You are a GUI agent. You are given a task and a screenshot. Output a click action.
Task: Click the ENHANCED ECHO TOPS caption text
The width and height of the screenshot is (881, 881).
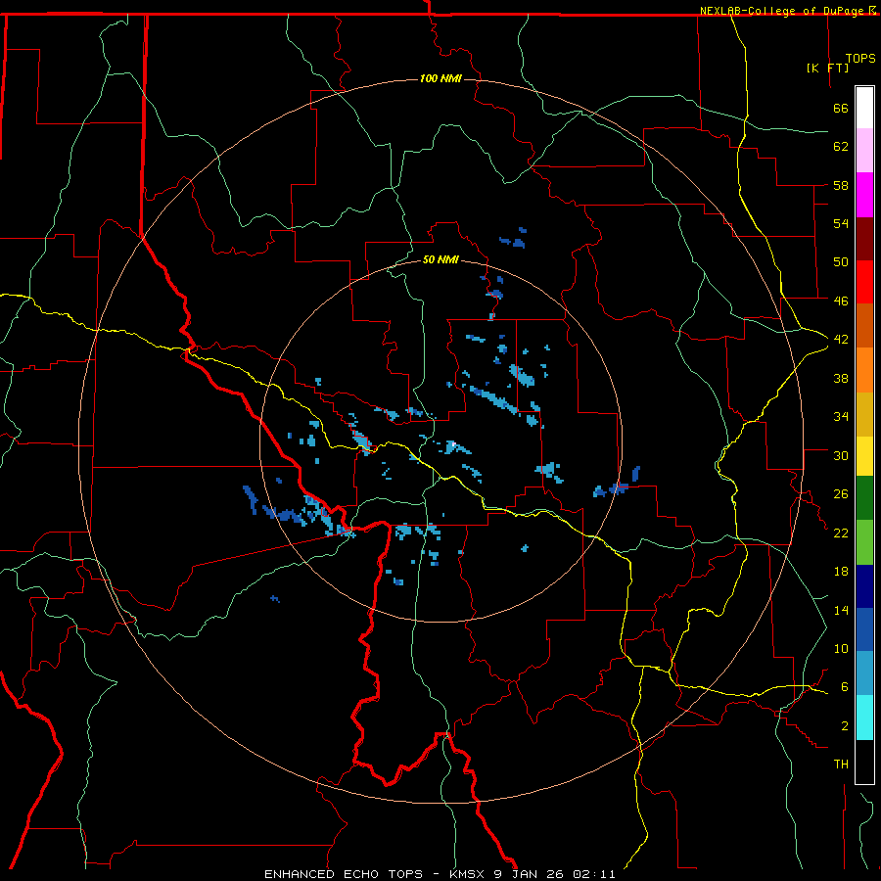click(343, 874)
